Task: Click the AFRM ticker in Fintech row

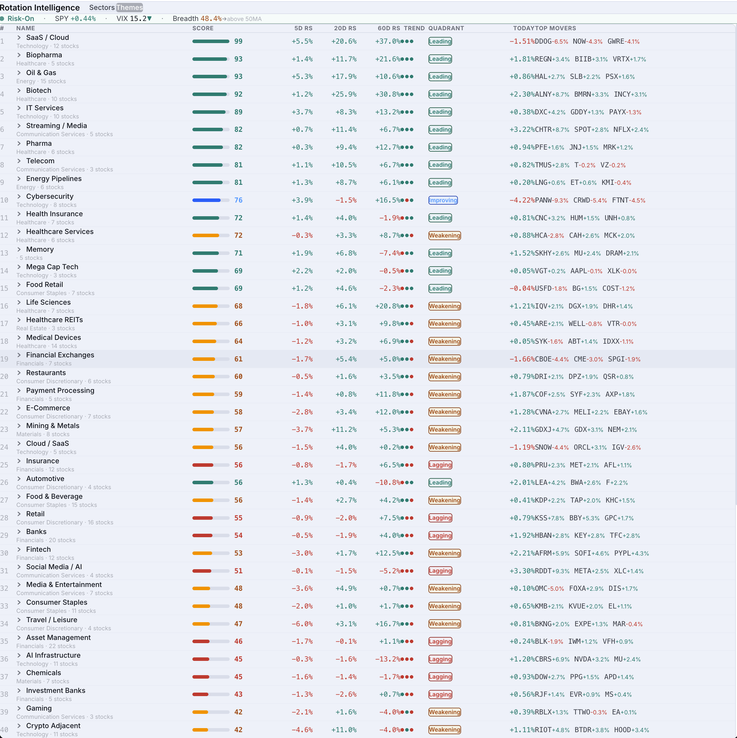Action: 543,553
